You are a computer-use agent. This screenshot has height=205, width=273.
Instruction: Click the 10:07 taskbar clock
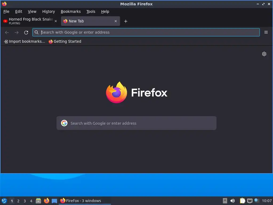coord(267,201)
